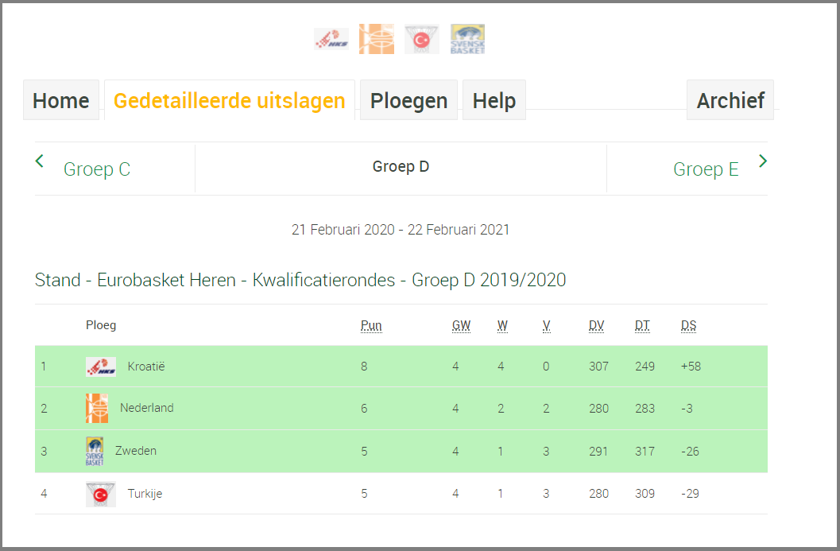The height and width of the screenshot is (551, 840).
Task: Open the Home tab
Action: point(61,100)
